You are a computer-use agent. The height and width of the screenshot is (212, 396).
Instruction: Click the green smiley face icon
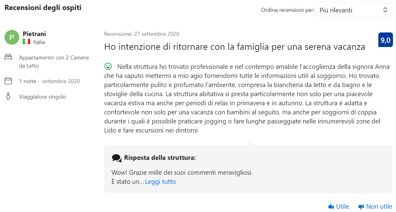click(x=108, y=66)
